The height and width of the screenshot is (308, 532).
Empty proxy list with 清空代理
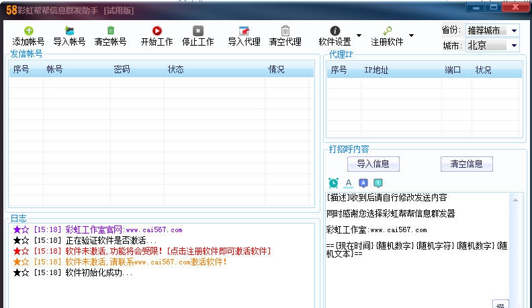[285, 36]
